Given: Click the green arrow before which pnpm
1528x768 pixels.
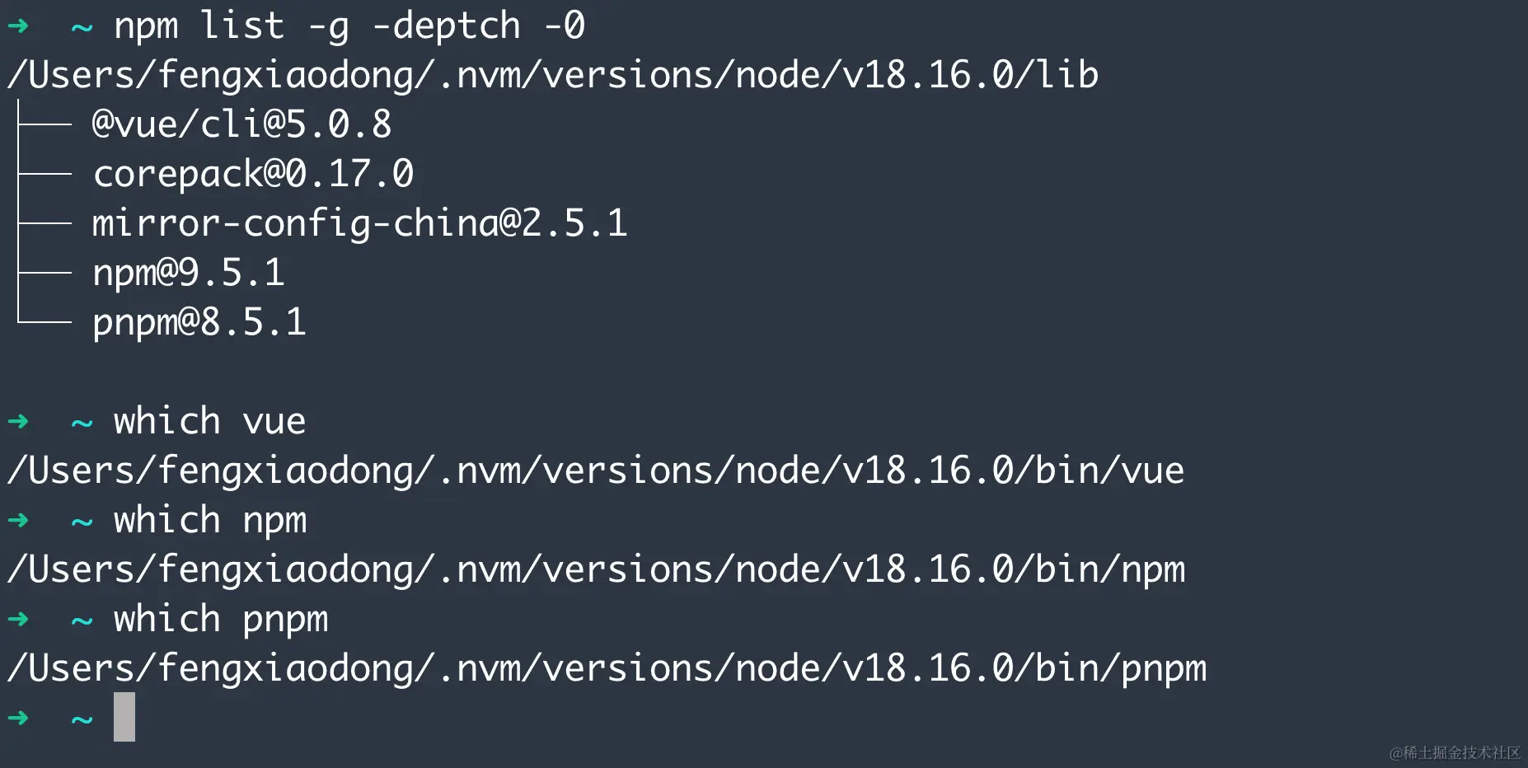Looking at the screenshot, I should point(18,620).
